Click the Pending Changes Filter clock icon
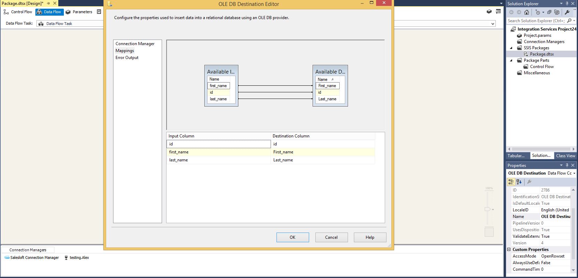 coord(537,12)
